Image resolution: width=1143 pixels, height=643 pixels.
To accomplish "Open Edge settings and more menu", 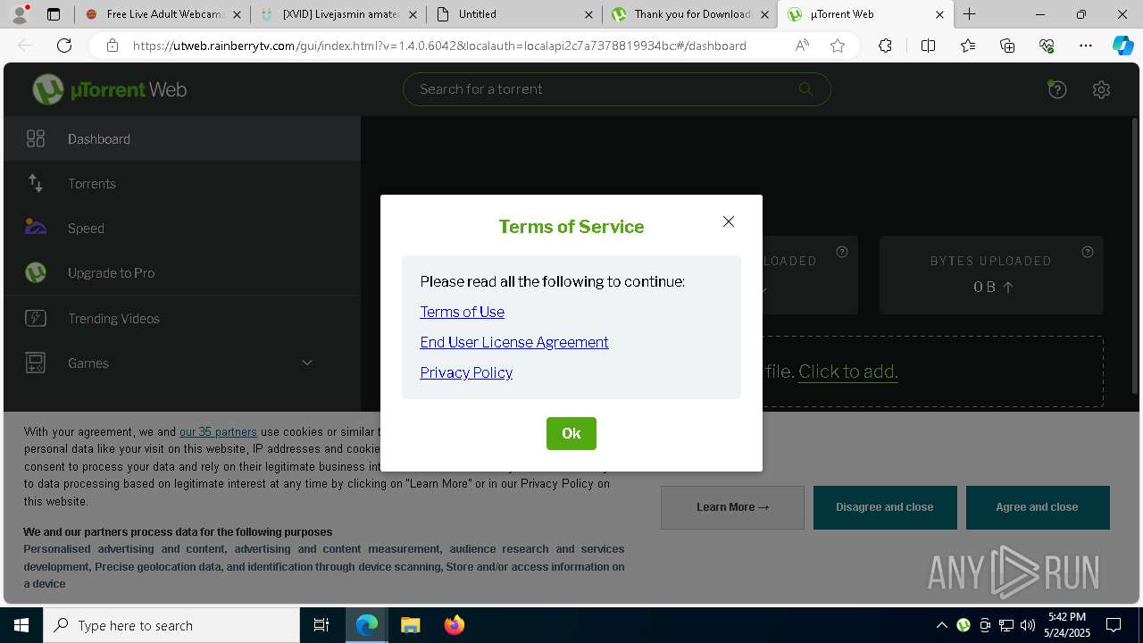I will [x=1086, y=46].
